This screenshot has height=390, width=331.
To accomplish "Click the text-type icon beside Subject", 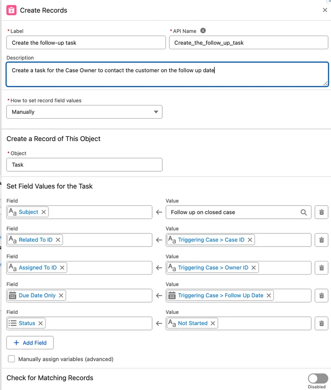I will click(x=12, y=212).
